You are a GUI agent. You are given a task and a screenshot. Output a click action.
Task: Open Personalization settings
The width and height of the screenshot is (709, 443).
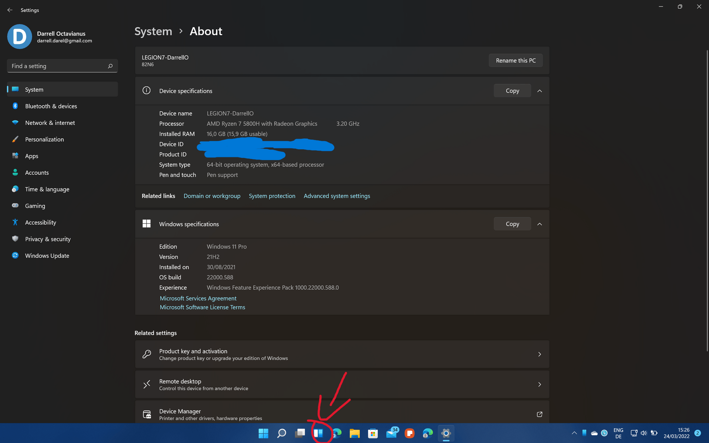tap(62, 139)
